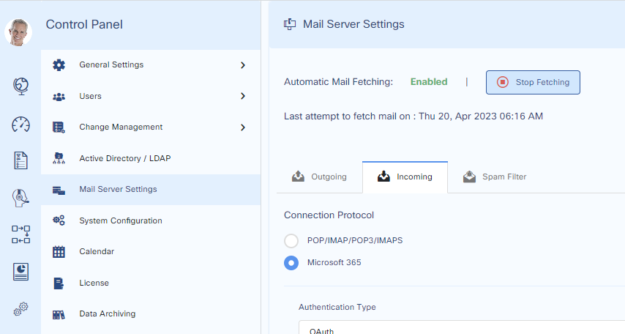Click the checklist document icon in rail
The width and height of the screenshot is (625, 334).
pyautogui.click(x=20, y=160)
